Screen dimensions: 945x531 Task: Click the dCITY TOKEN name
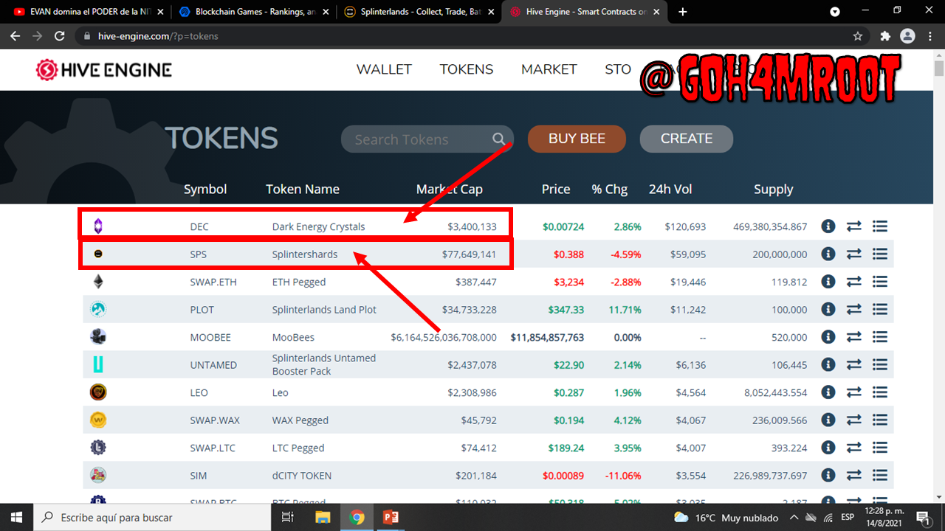[302, 476]
